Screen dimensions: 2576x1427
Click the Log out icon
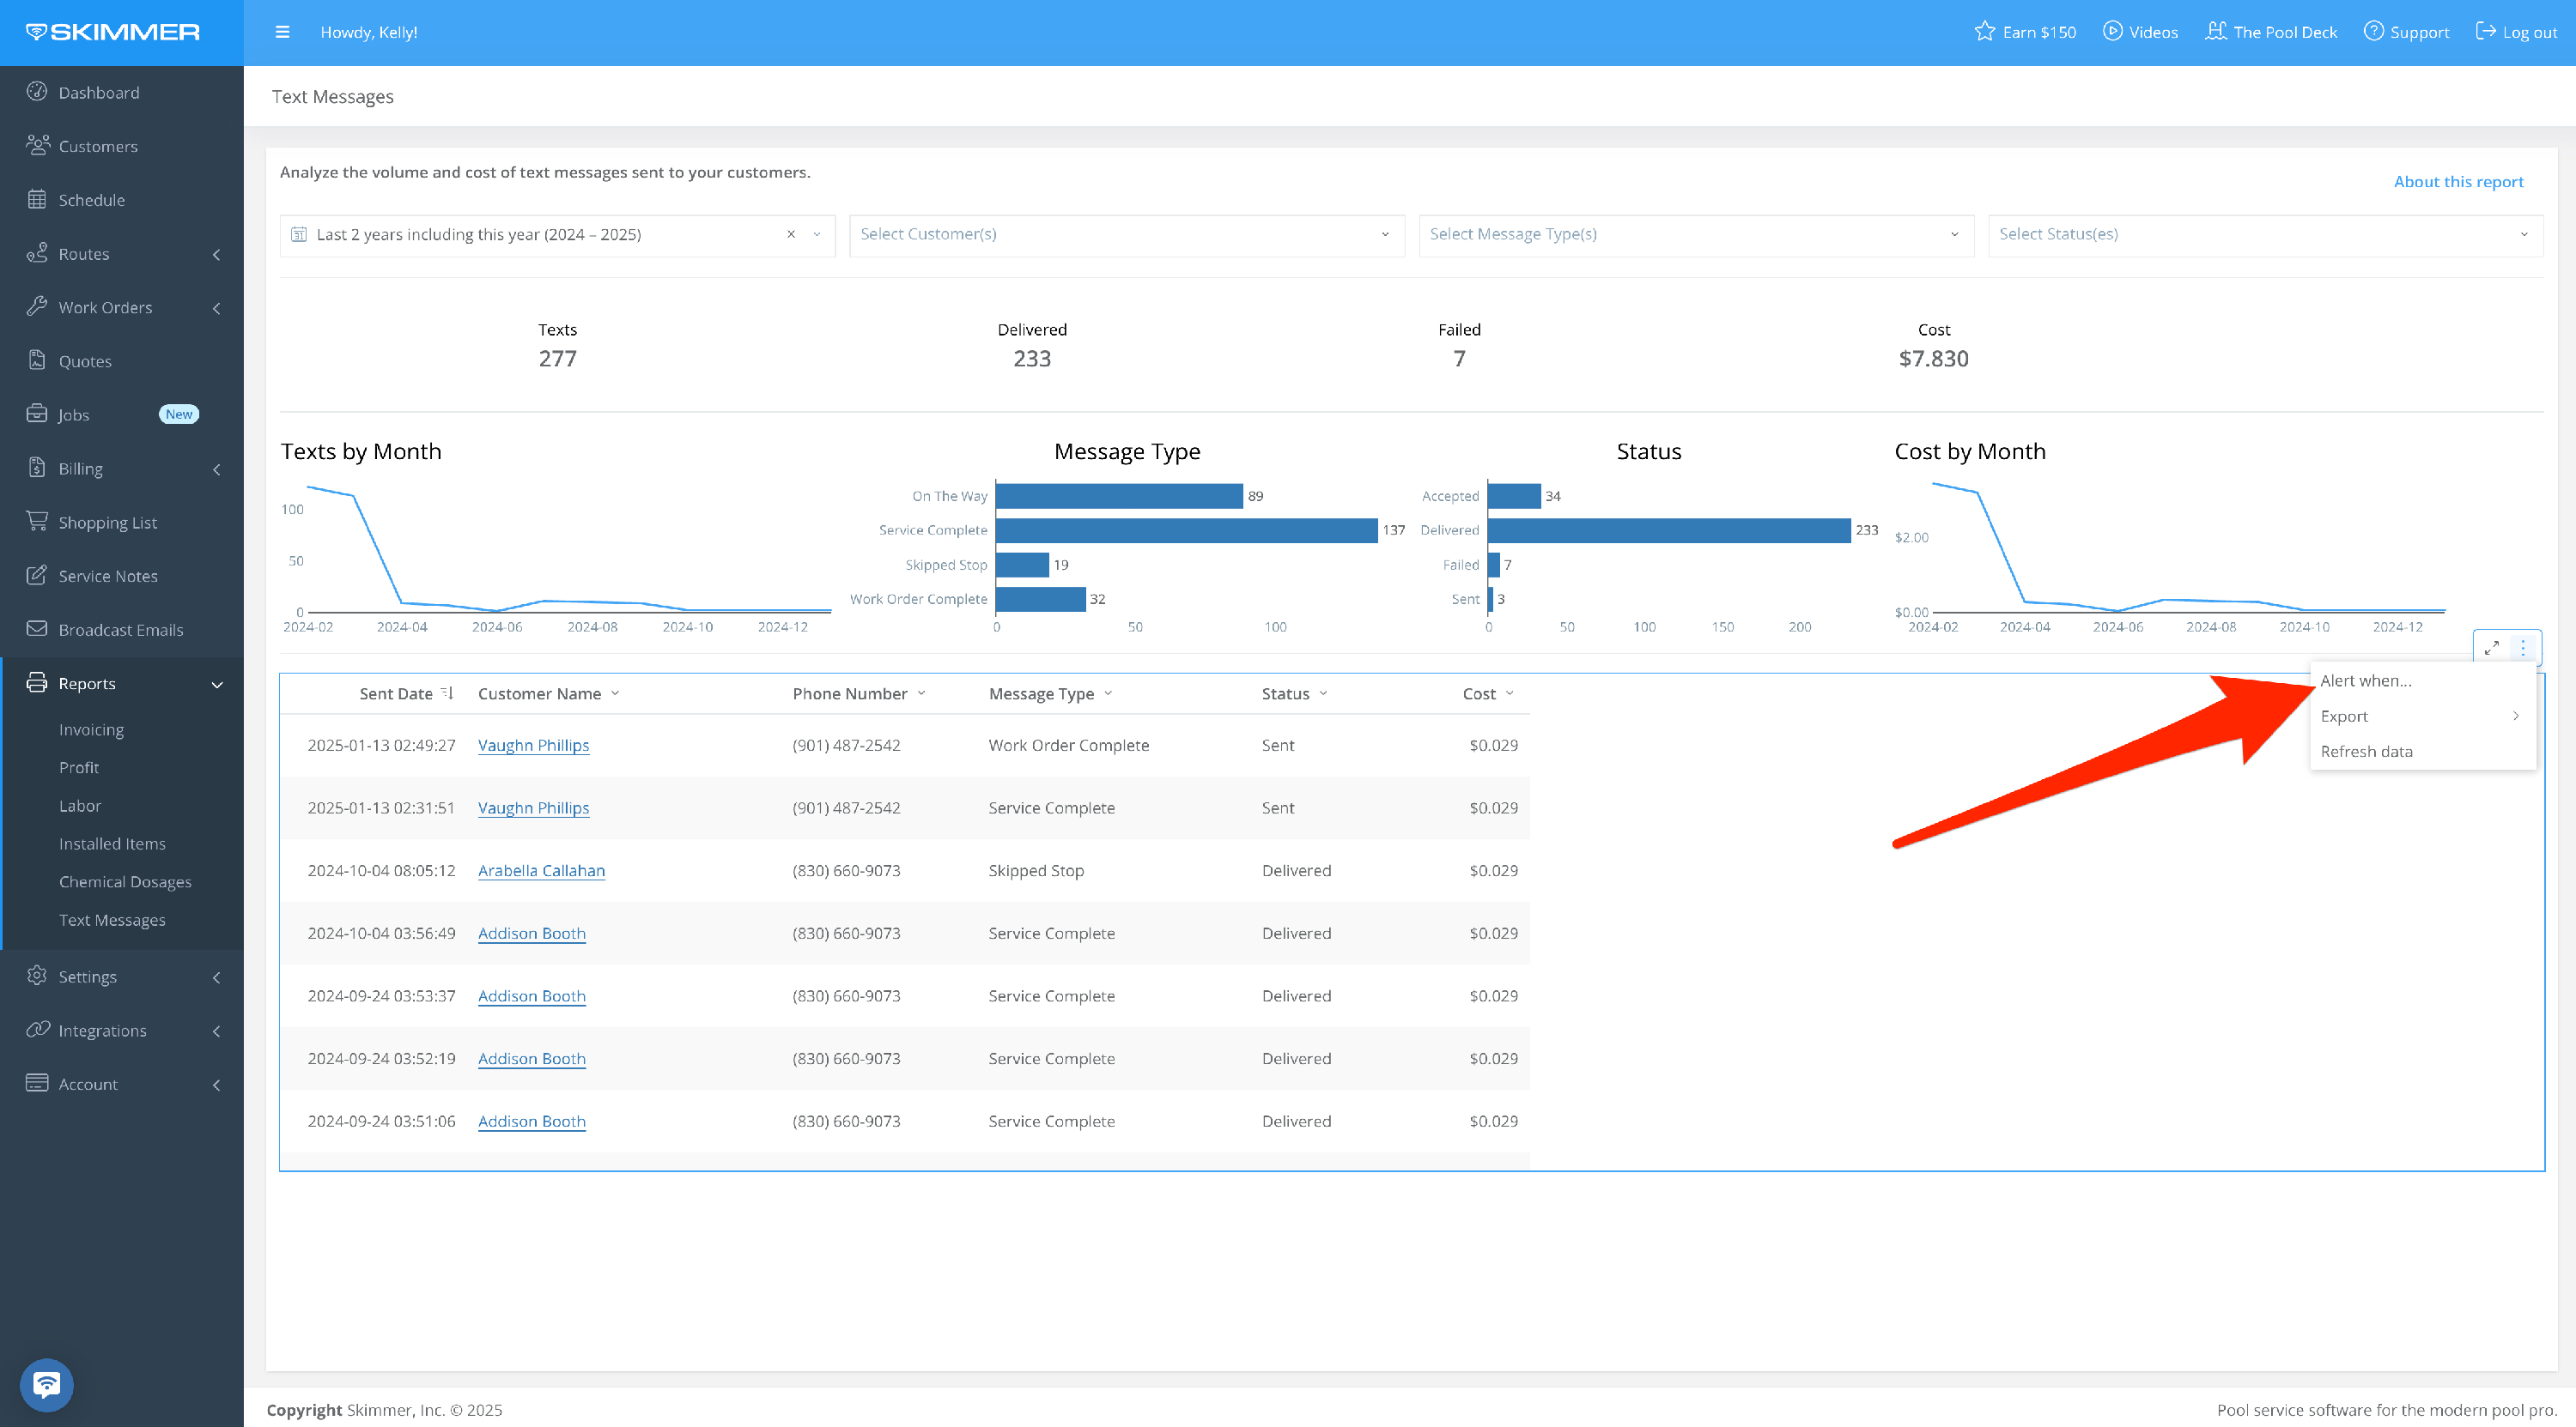(x=2485, y=32)
